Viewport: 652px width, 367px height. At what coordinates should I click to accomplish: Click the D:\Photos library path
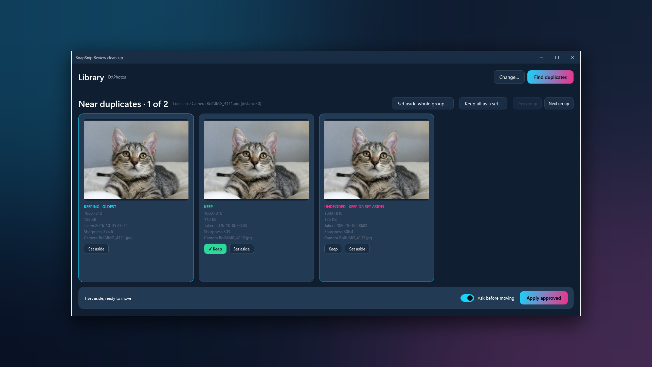coord(117,77)
